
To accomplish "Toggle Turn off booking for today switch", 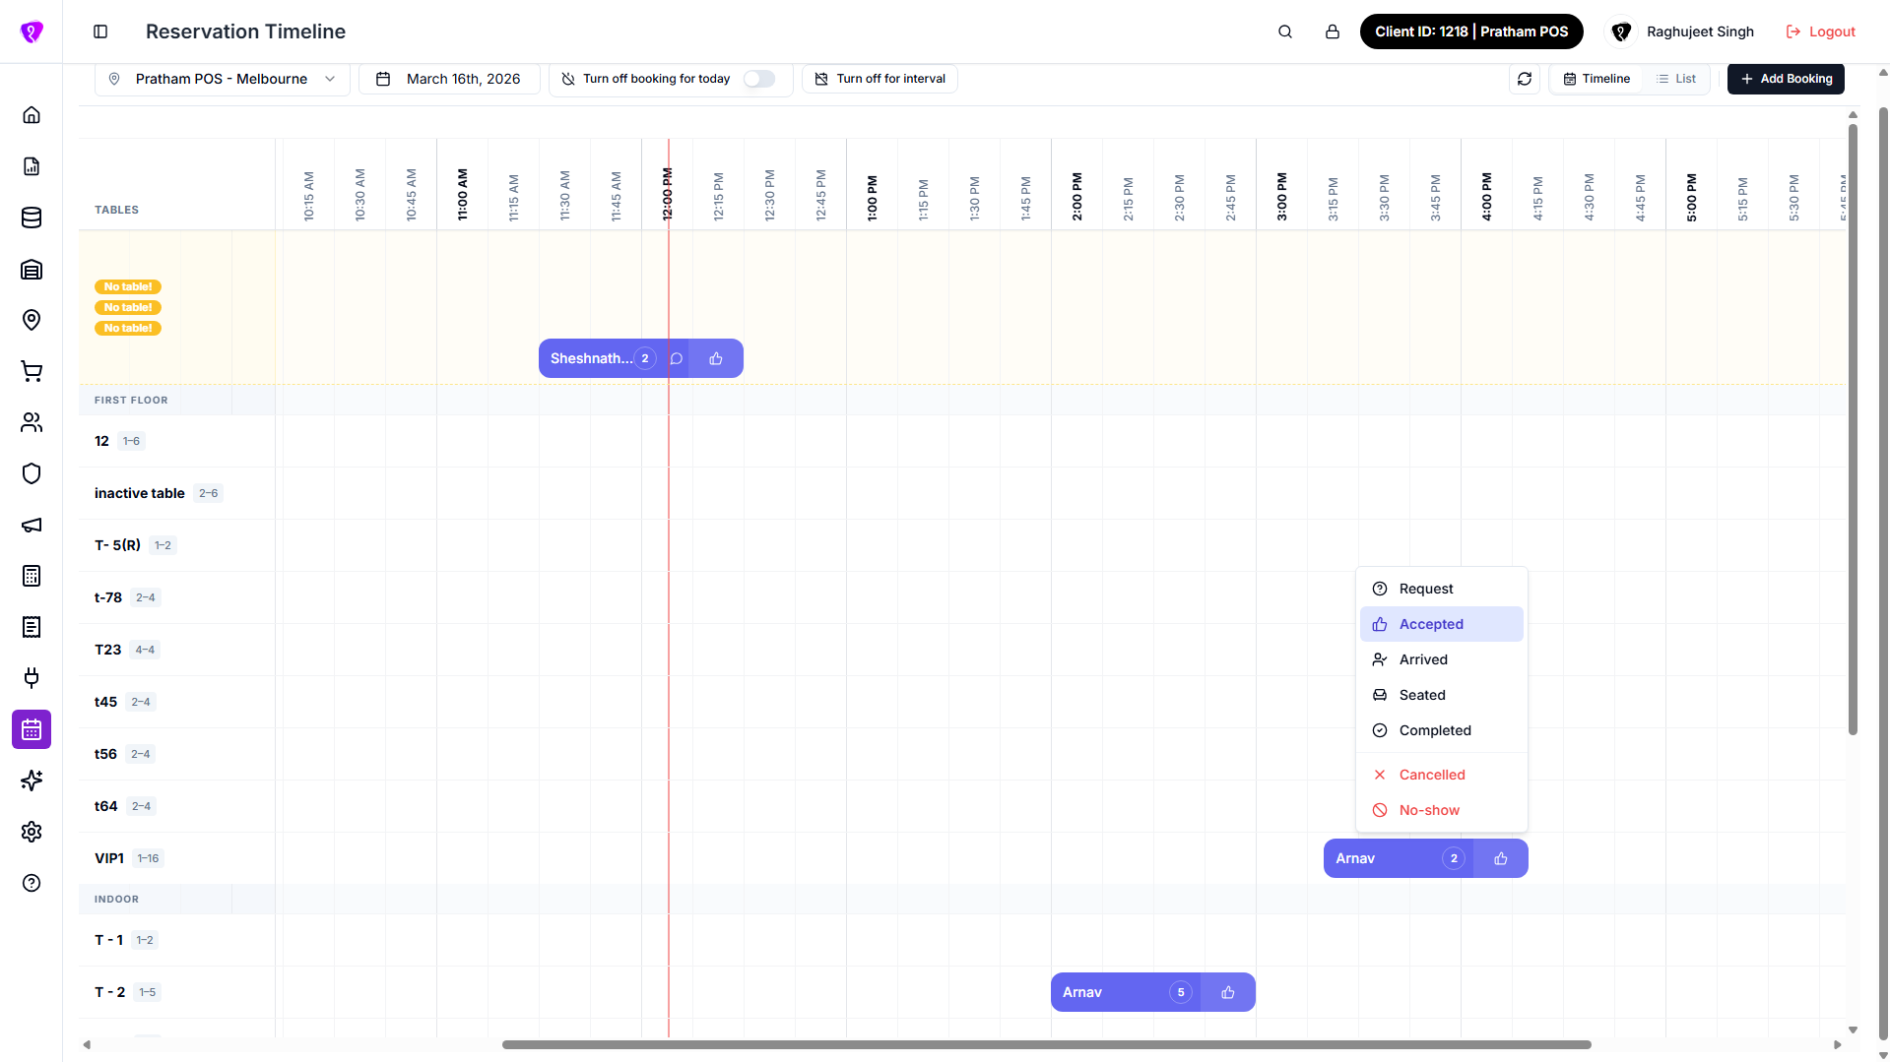I will pos(759,79).
